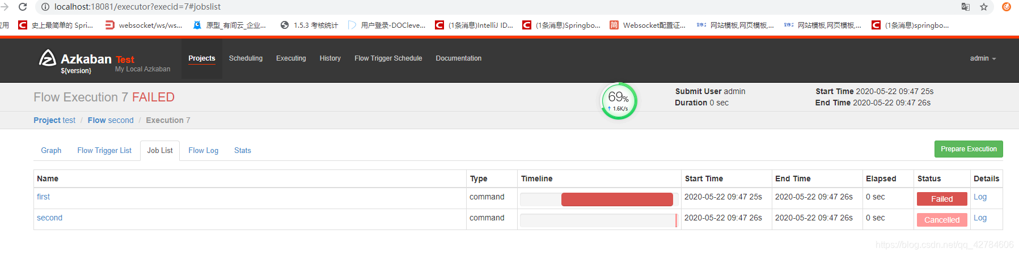Screen dimensions: 1019x255
Task: Go to the Projects menu item
Action: pyautogui.click(x=202, y=58)
